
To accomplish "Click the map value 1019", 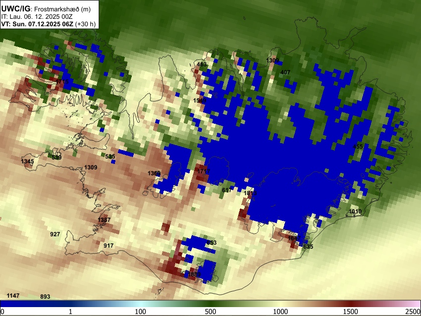I will pyautogui.click(x=355, y=211).
